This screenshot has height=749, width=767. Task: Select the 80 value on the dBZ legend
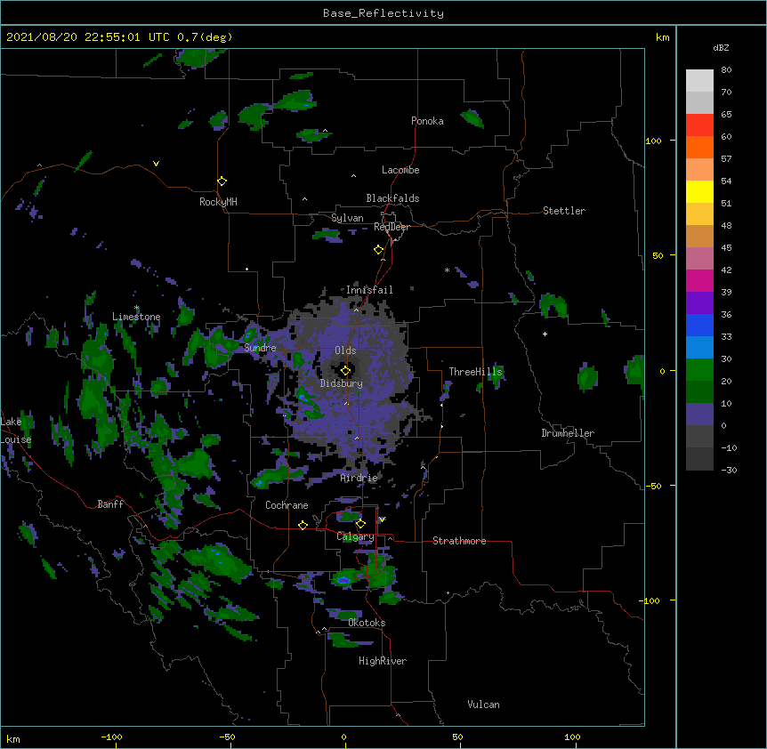(726, 70)
